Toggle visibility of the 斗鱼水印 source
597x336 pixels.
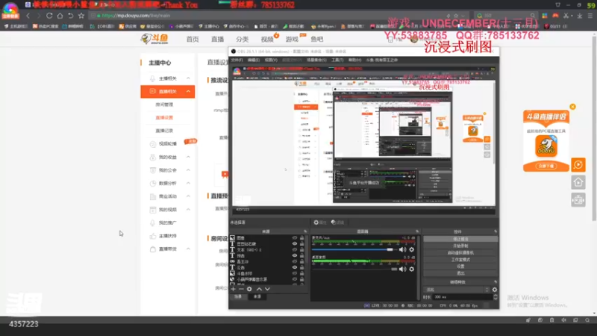click(294, 273)
